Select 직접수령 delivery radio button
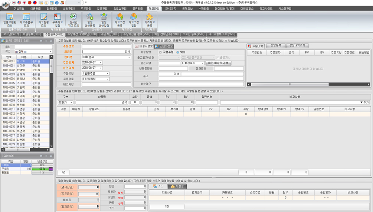373x212 pixels. [160, 52]
